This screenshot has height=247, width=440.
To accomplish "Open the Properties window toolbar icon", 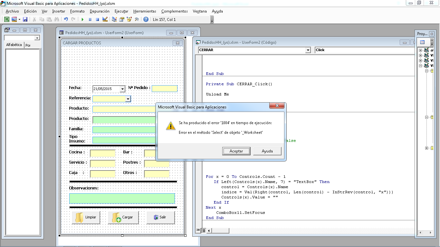I will (x=122, y=19).
